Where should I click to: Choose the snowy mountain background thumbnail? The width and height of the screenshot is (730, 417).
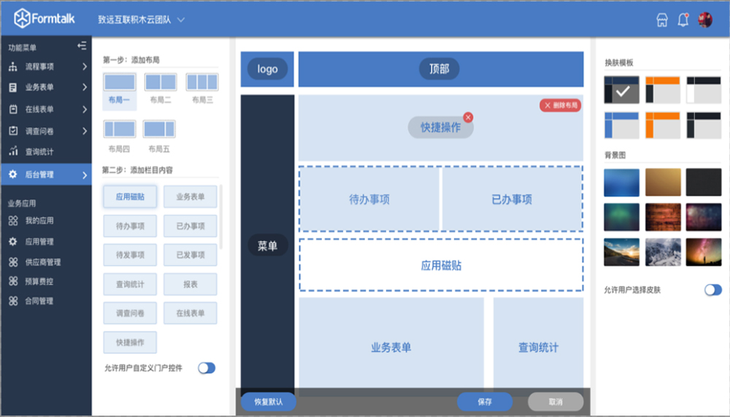click(663, 252)
